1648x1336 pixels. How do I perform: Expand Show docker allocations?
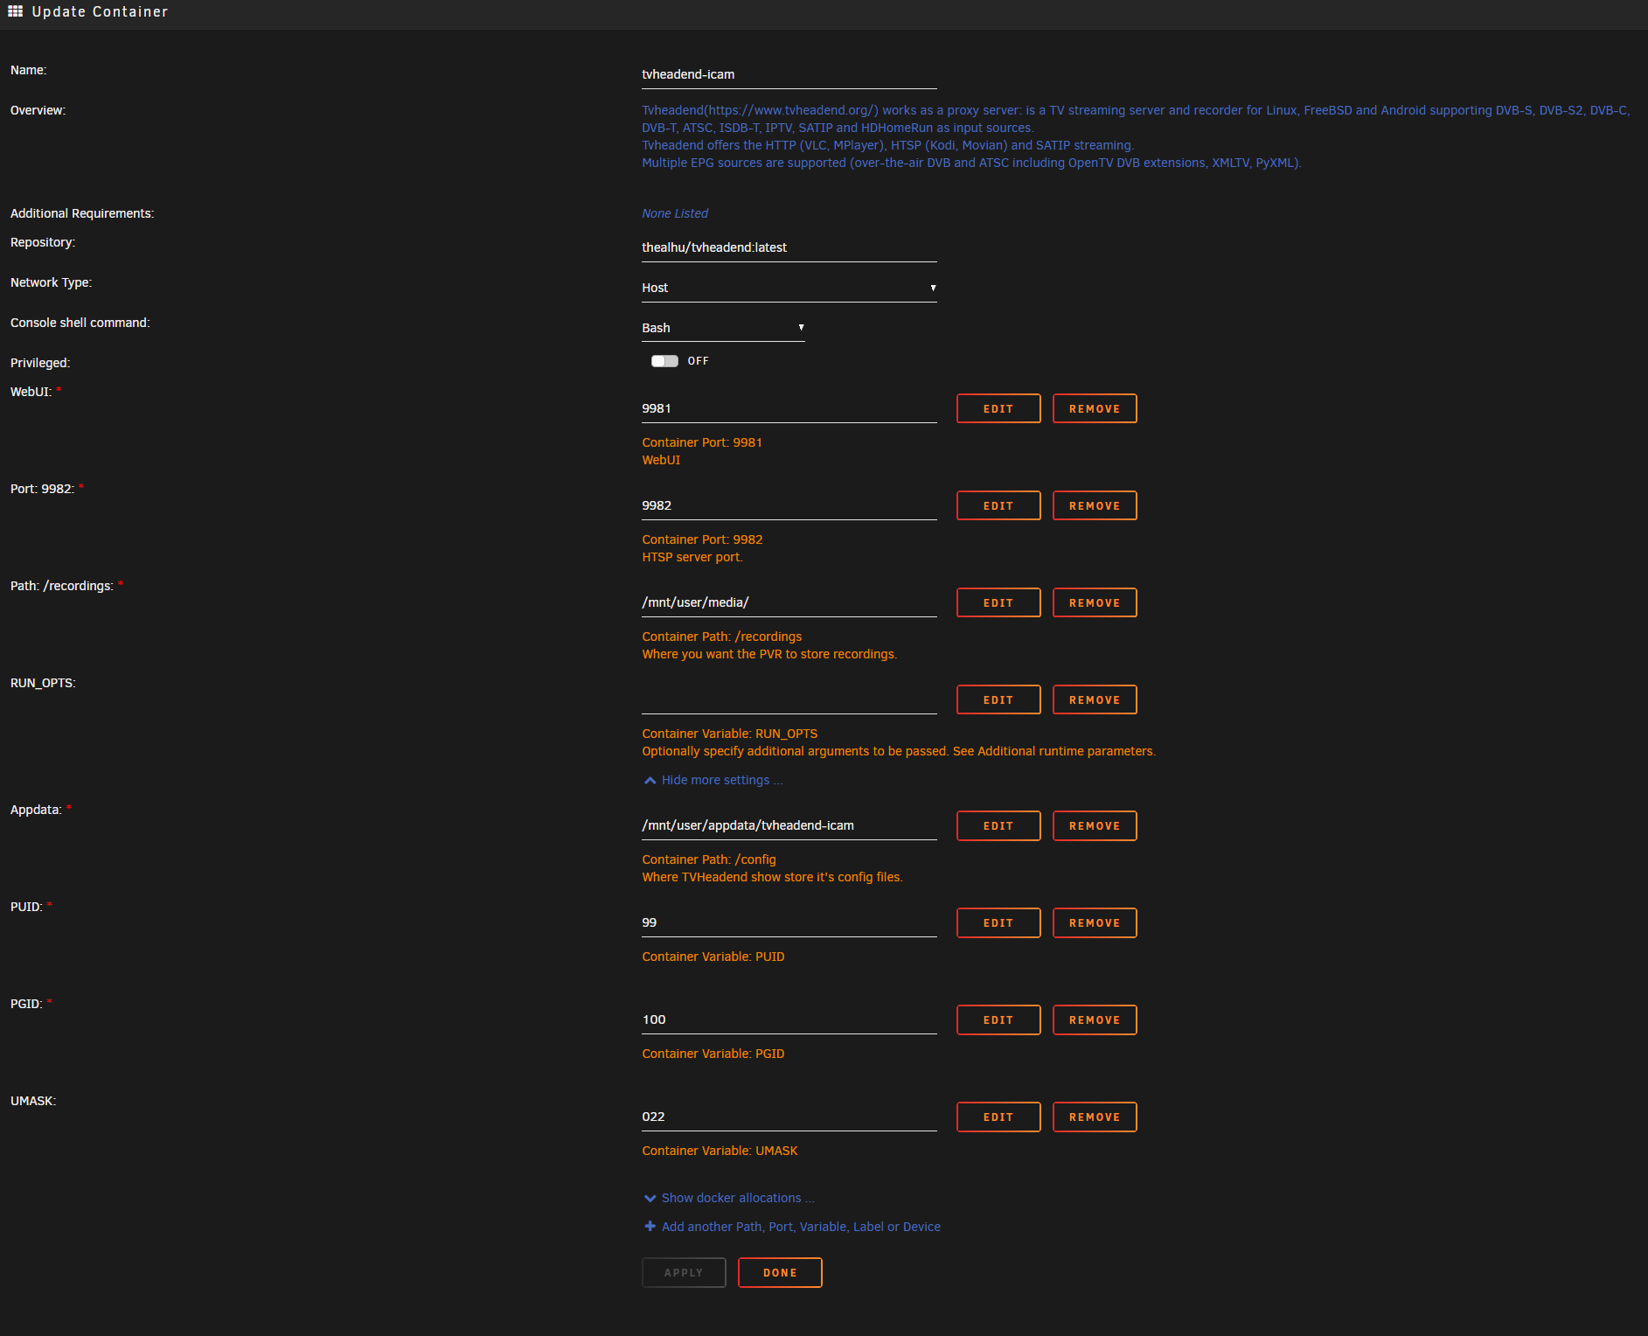click(x=738, y=1198)
